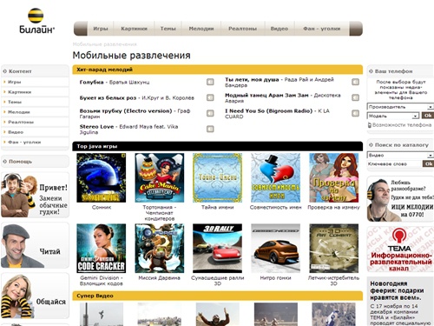The width and height of the screenshot is (434, 326).
Task: Open the first Супер Видео thumbnail
Action: (102, 314)
